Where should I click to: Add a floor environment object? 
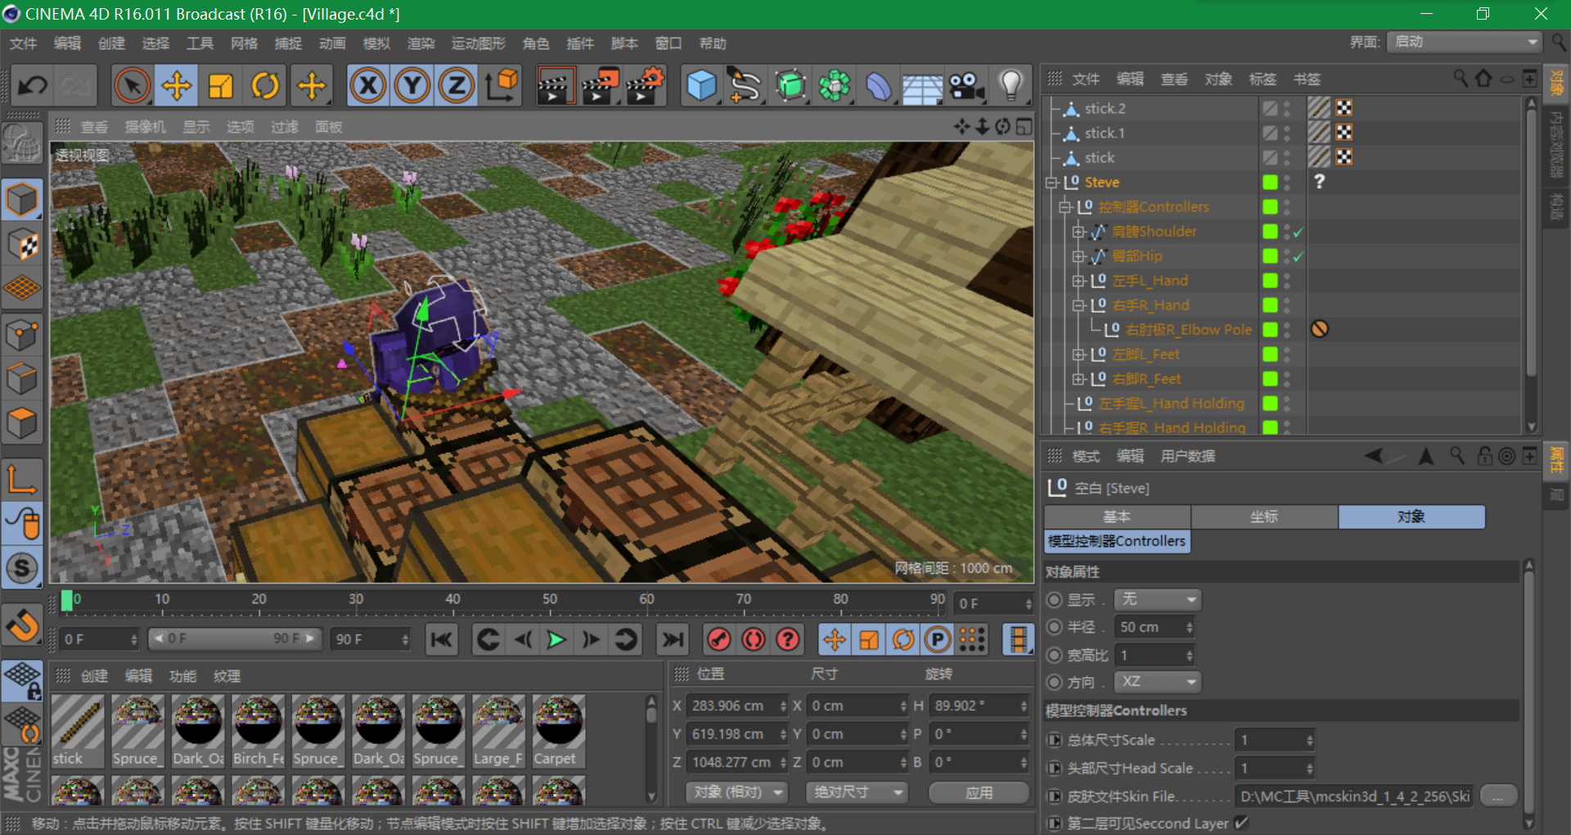click(922, 85)
